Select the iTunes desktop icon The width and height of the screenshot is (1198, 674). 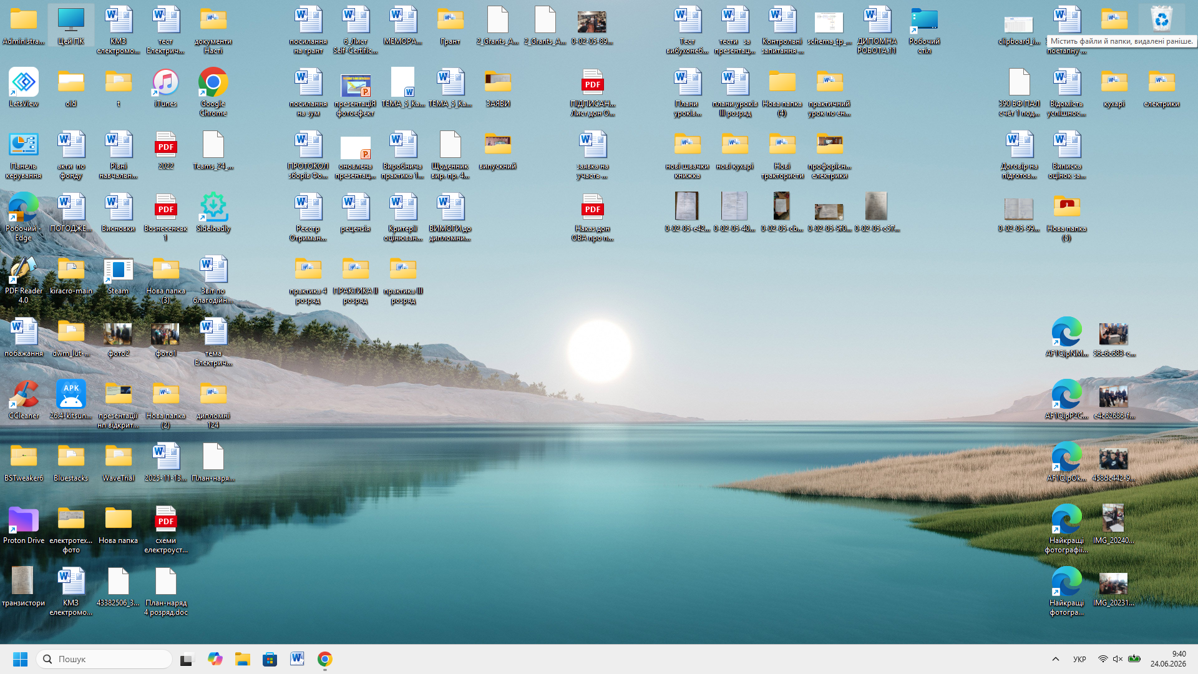[165, 87]
